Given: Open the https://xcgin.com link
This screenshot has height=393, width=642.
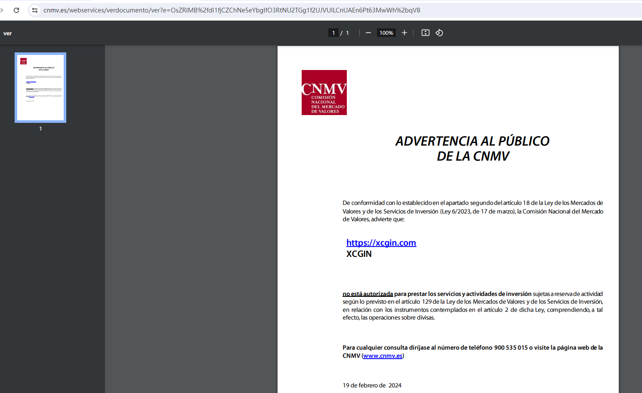Looking at the screenshot, I should [x=381, y=243].
